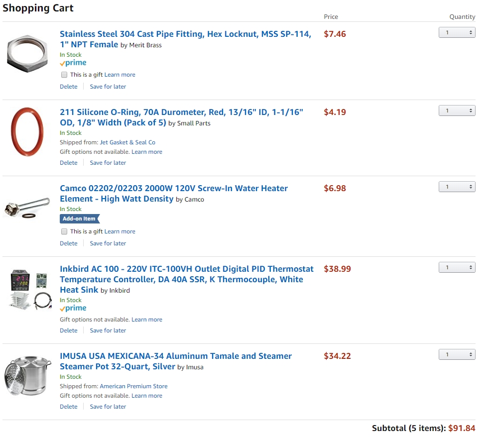Click the Add-on Item badge

(80, 219)
